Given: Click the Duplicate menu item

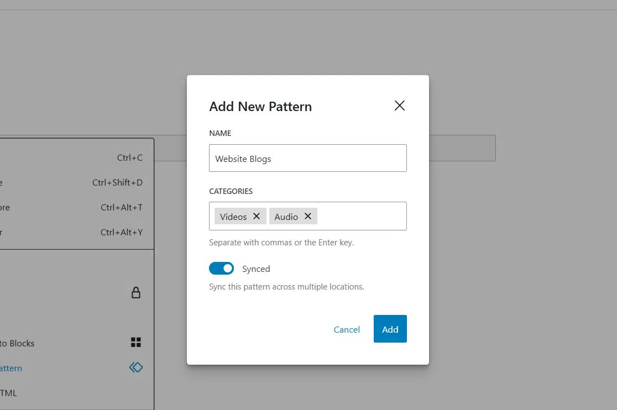Looking at the screenshot, I should (66, 182).
